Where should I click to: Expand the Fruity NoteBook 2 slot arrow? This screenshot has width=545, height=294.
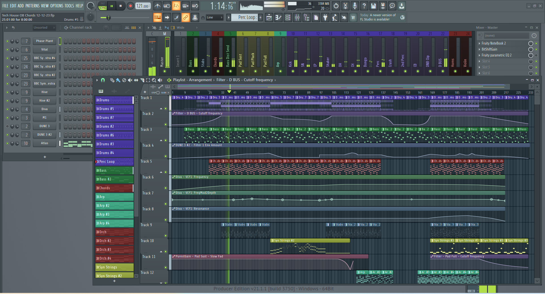pos(479,43)
